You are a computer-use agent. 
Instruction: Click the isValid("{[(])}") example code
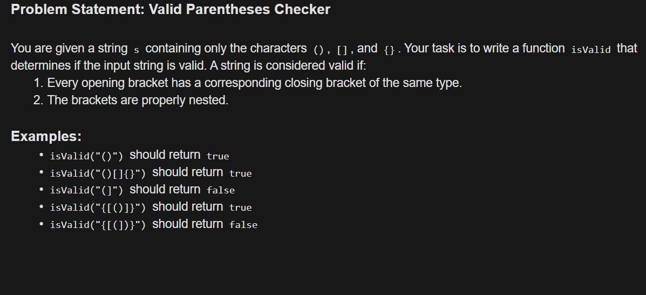coord(98,225)
